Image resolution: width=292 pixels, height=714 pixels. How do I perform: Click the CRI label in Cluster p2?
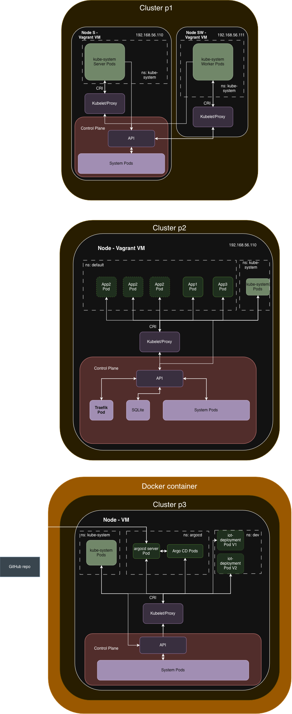pyautogui.click(x=153, y=327)
